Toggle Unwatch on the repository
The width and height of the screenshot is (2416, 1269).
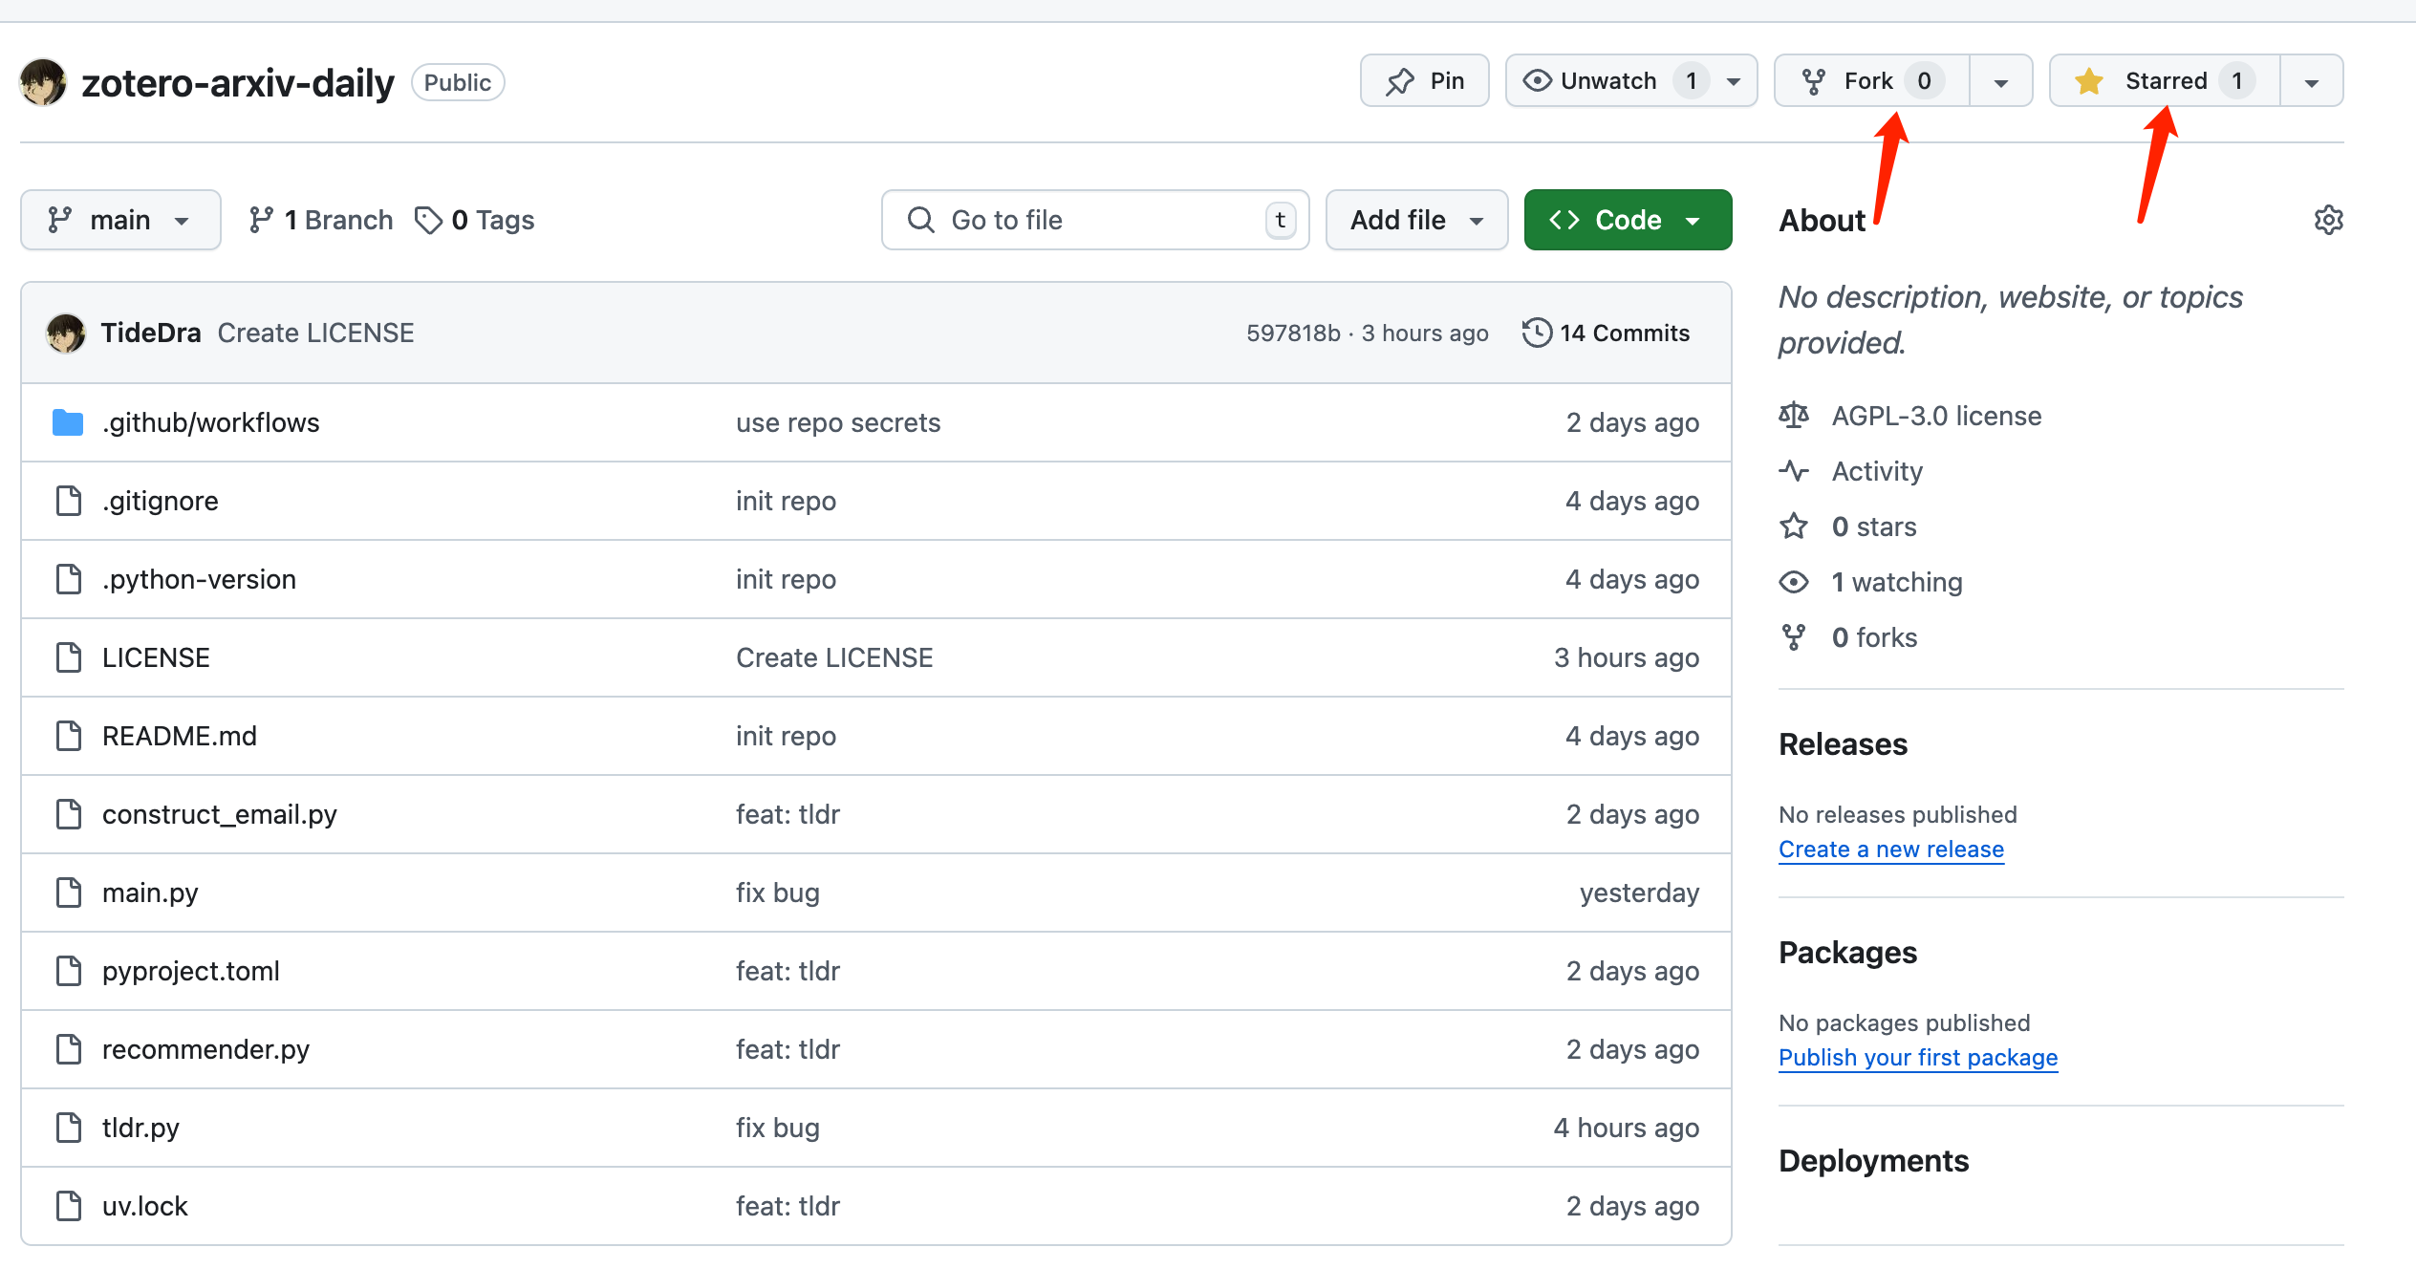tap(1609, 81)
